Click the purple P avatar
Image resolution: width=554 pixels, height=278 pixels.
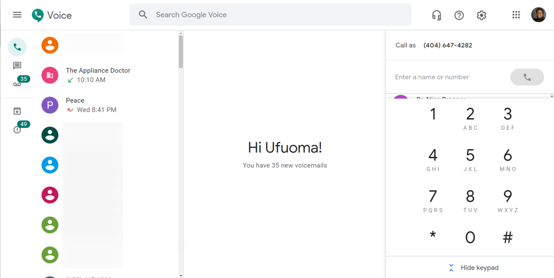pos(50,105)
